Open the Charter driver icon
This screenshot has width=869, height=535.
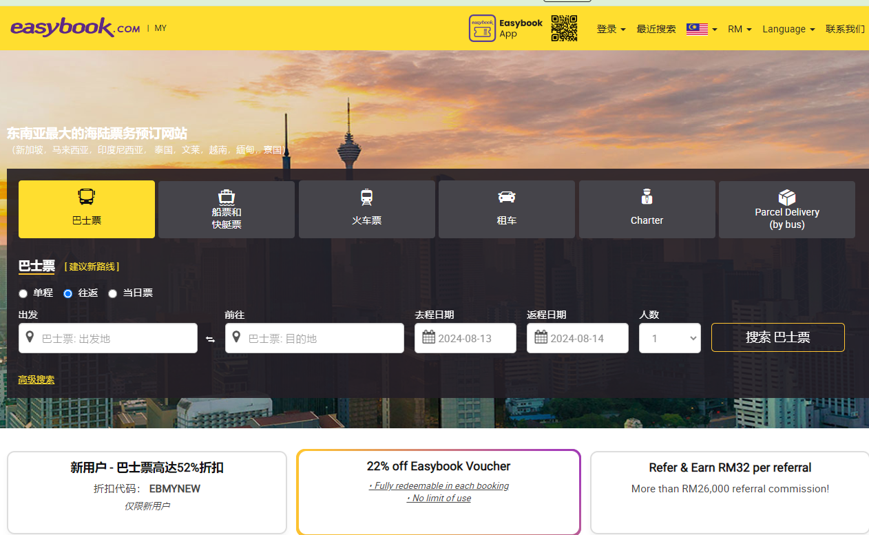(x=647, y=197)
